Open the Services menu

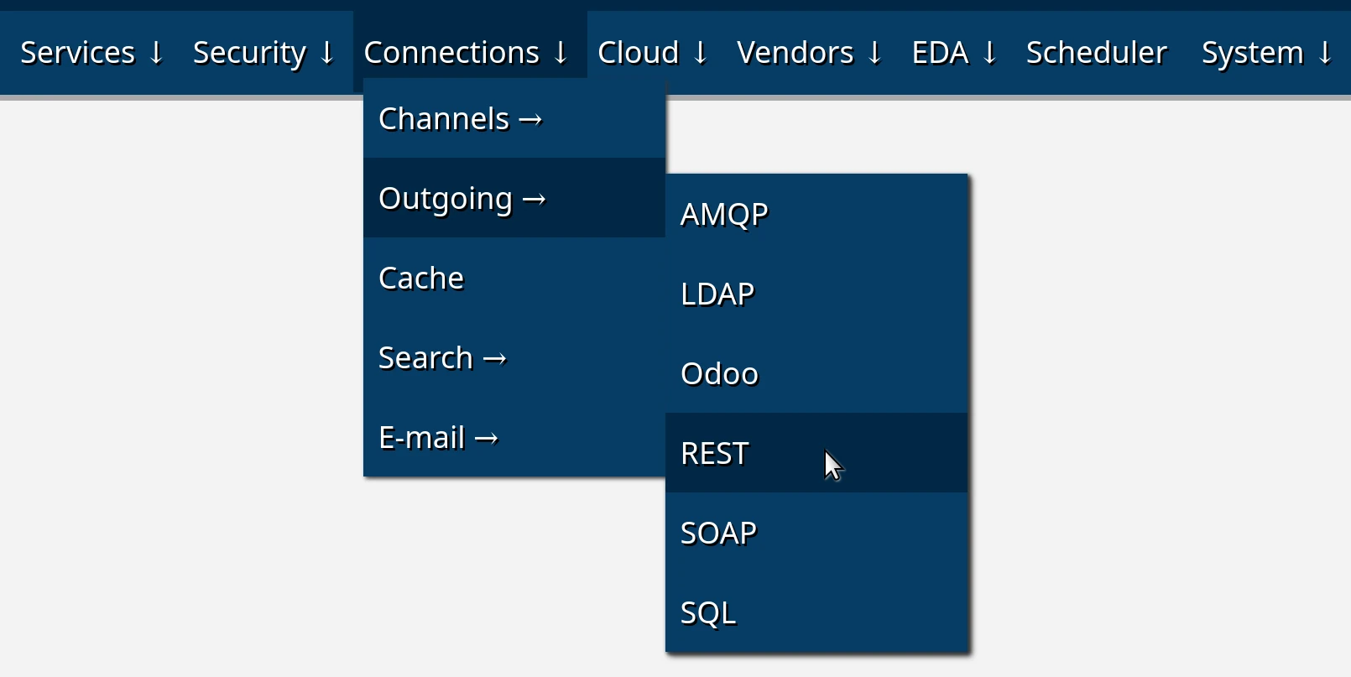click(91, 53)
